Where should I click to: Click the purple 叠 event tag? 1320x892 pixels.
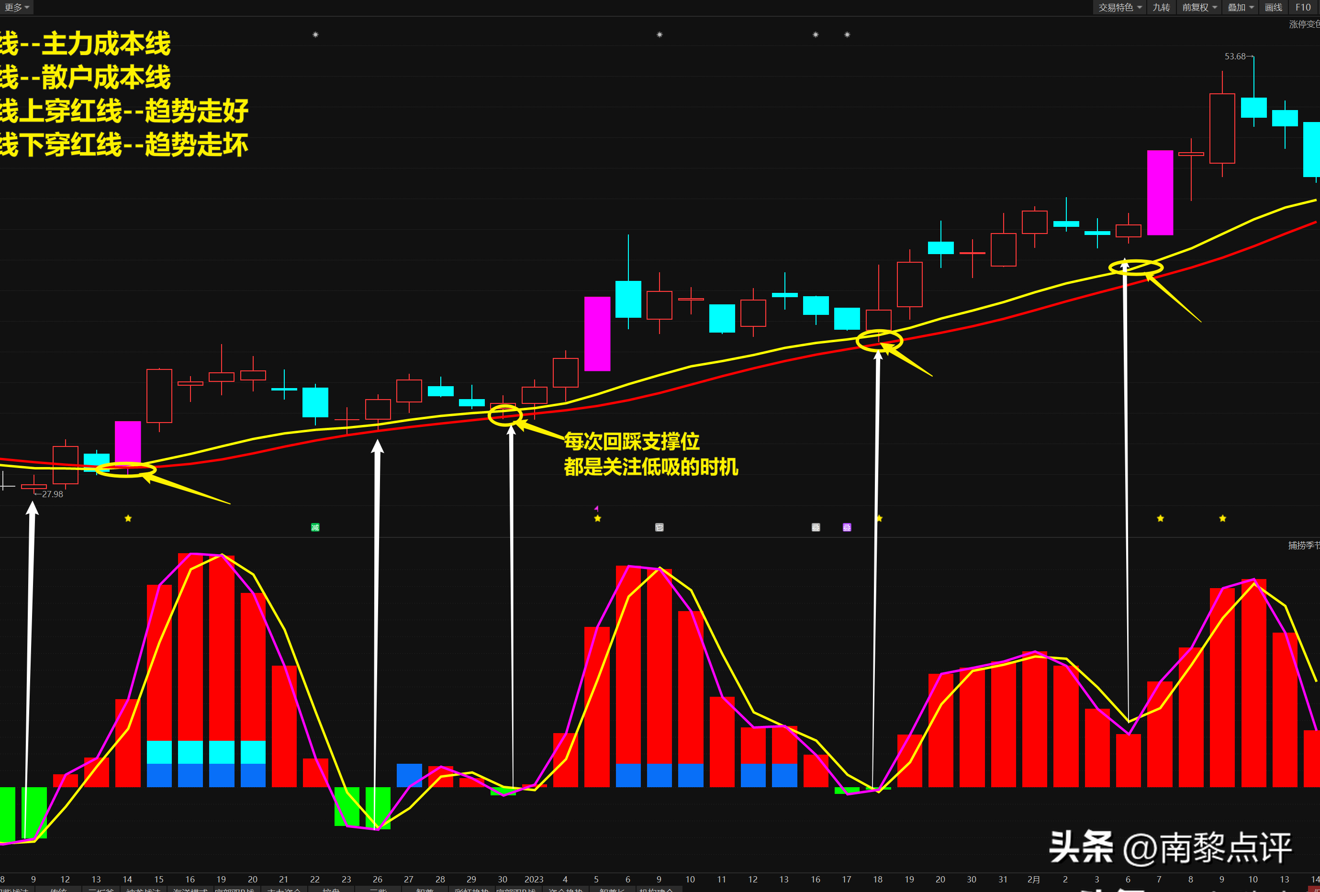click(847, 527)
